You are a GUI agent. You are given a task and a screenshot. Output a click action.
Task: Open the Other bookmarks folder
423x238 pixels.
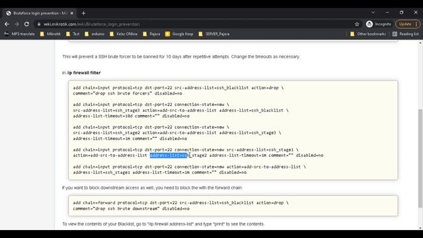click(368, 34)
